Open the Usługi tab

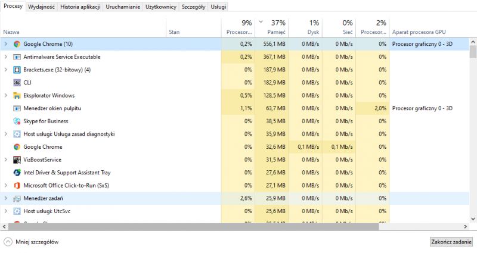(218, 7)
